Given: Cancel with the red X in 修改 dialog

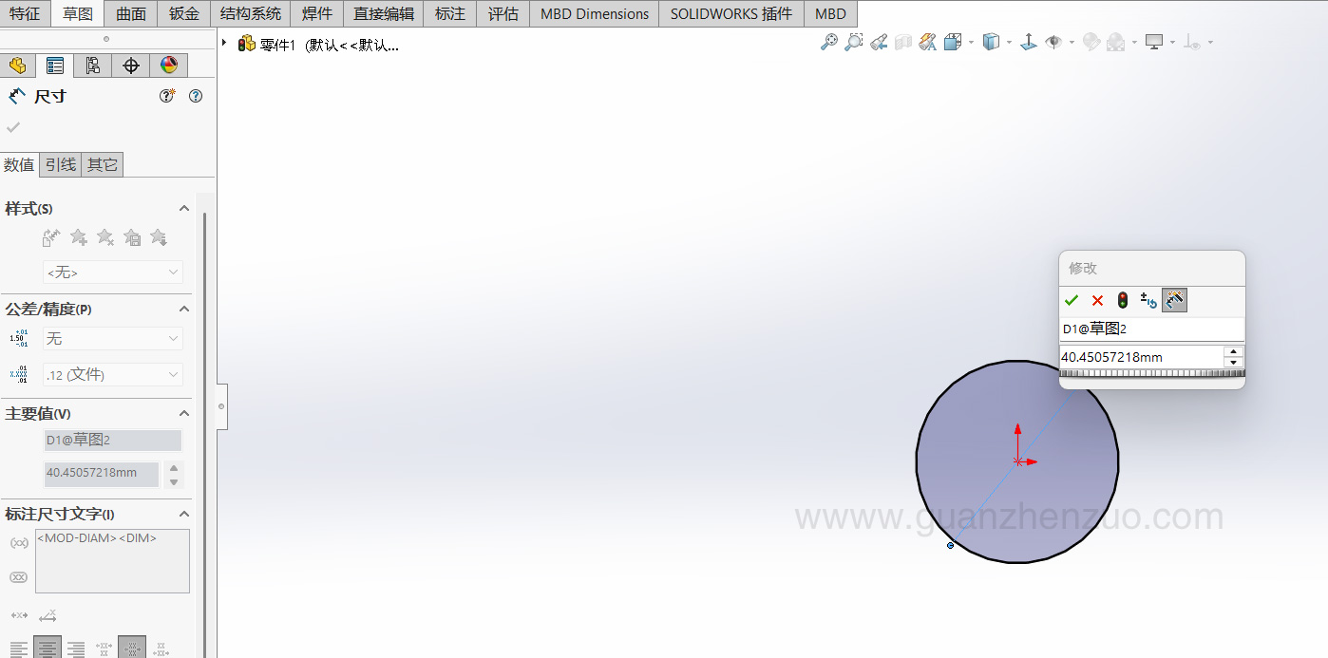Looking at the screenshot, I should [x=1097, y=300].
